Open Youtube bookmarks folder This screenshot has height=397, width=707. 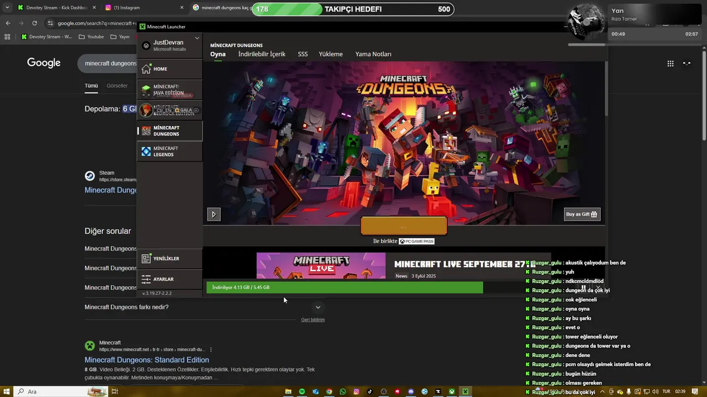pyautogui.click(x=91, y=37)
